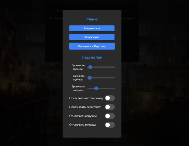
Task: Click the 'Громкость озвучки' slider handle
Action: [x=96, y=88]
